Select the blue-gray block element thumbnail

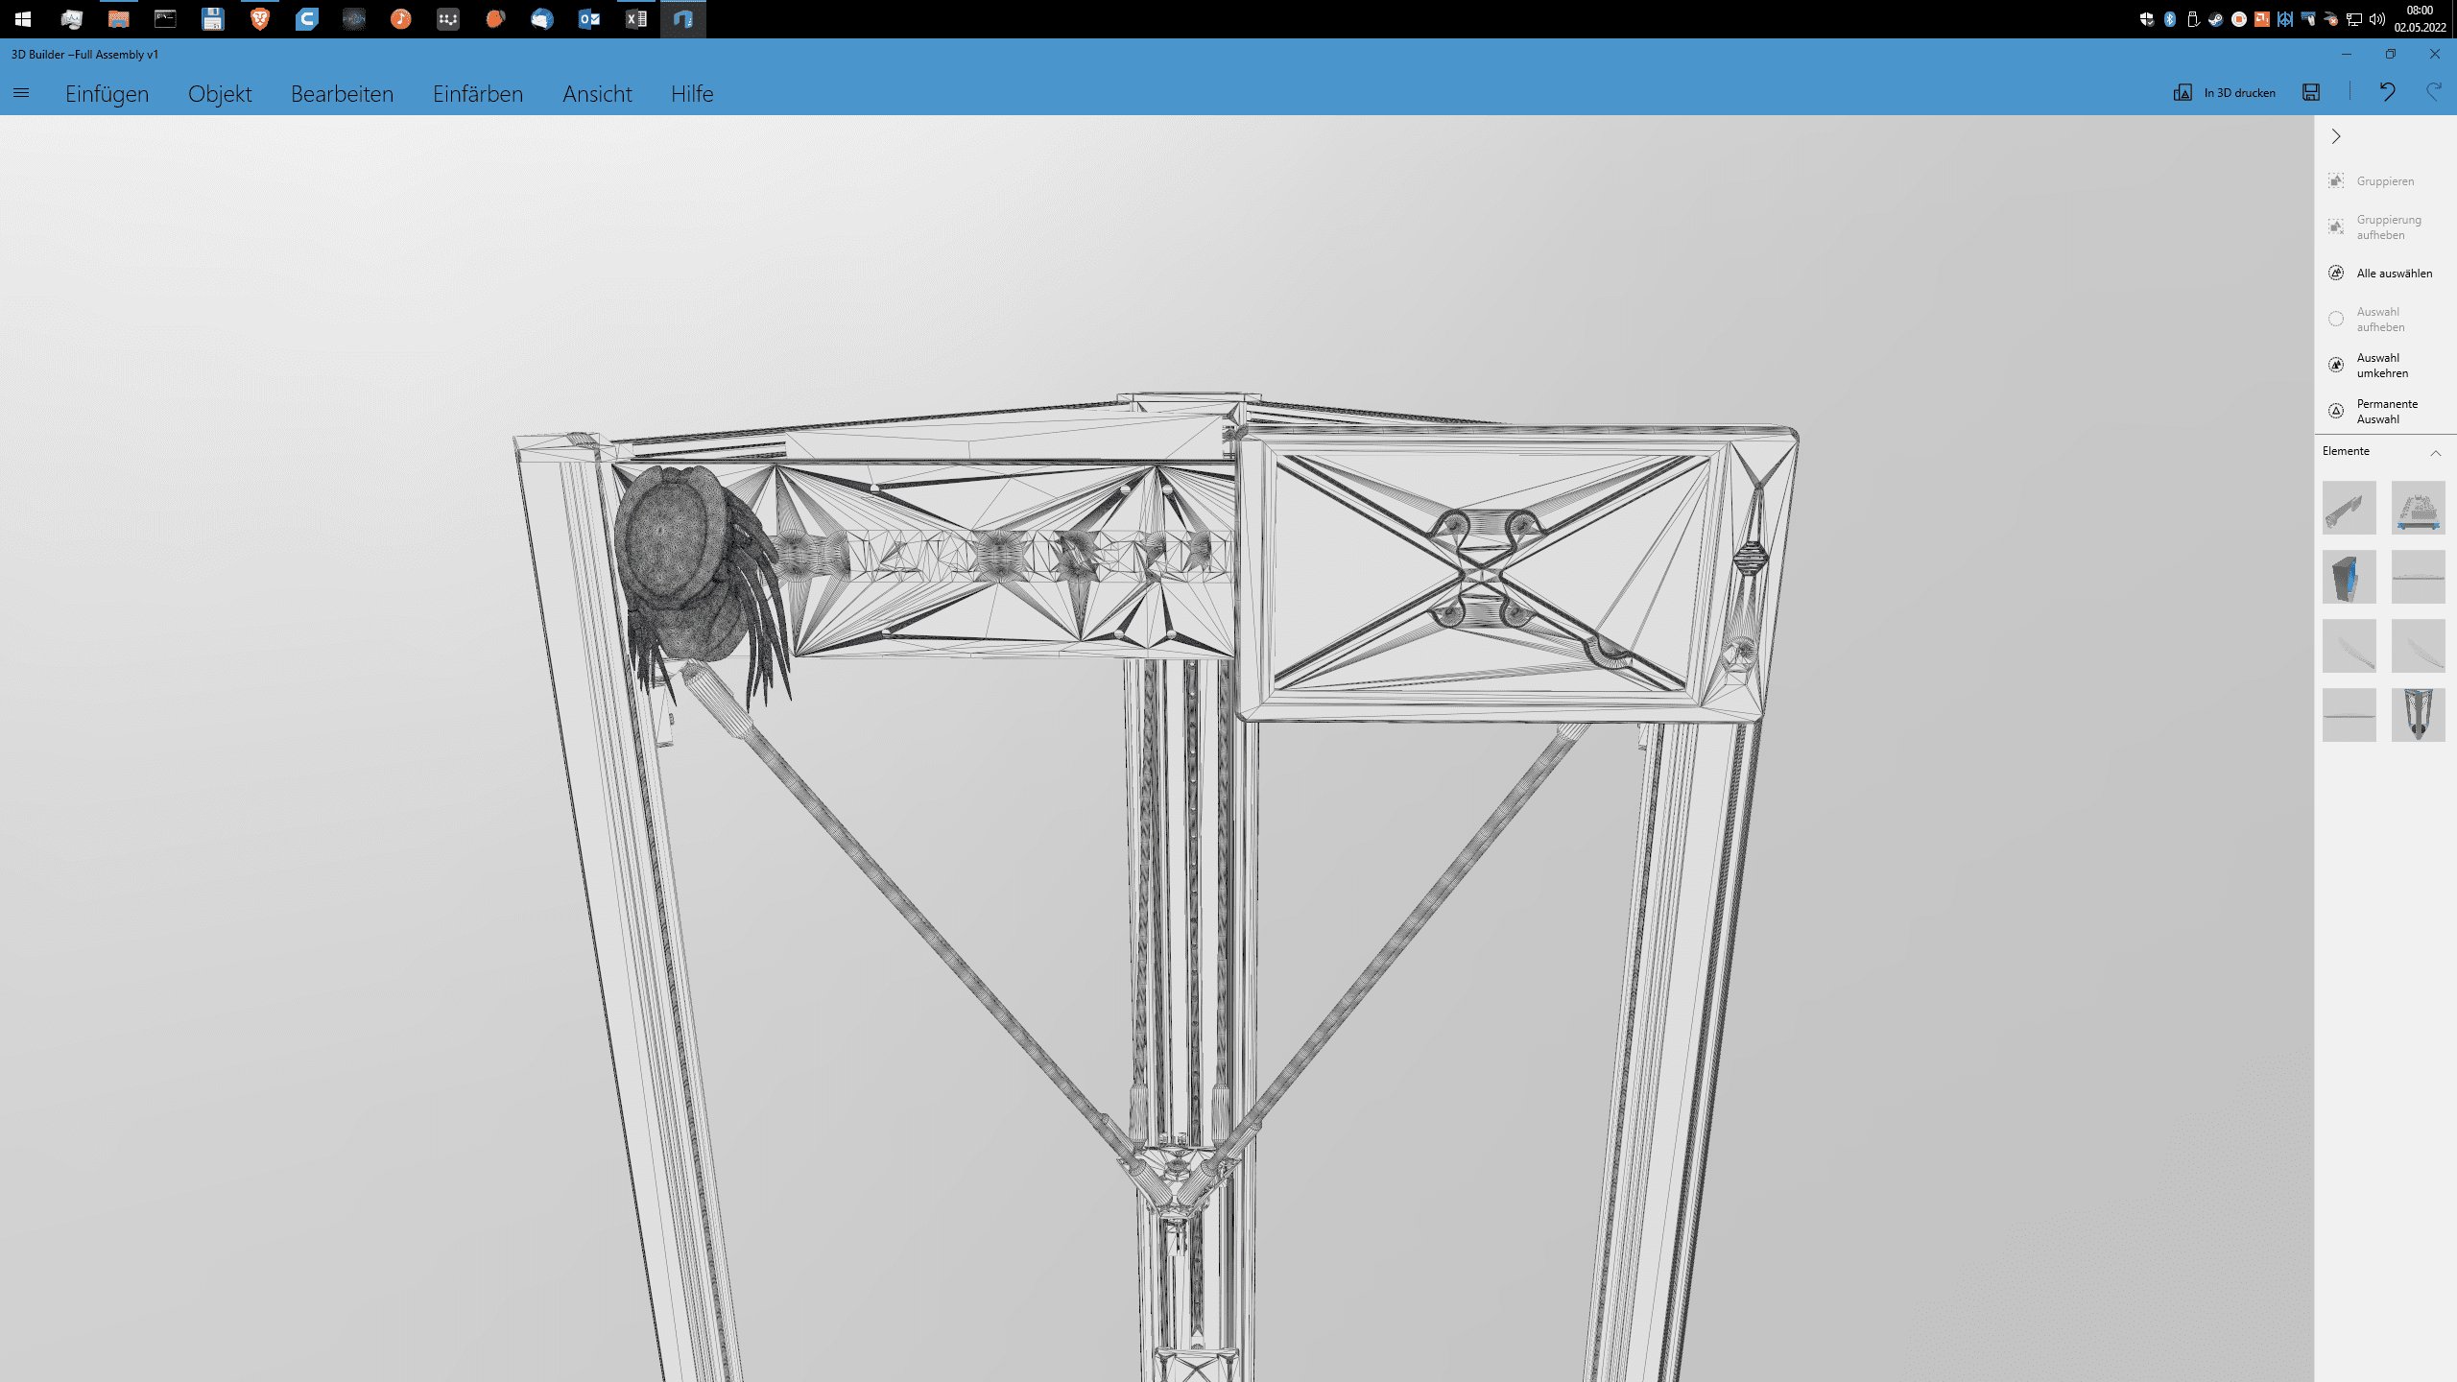pos(2349,576)
